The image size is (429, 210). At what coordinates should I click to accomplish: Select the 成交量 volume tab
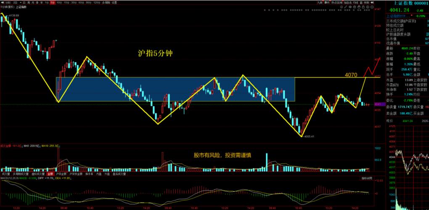tap(5, 174)
